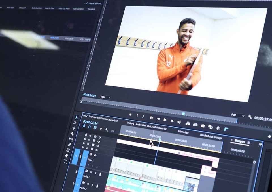272x192 pixels.
Task: Toggle Linked Selection in timeline
Action: (x=95, y=128)
